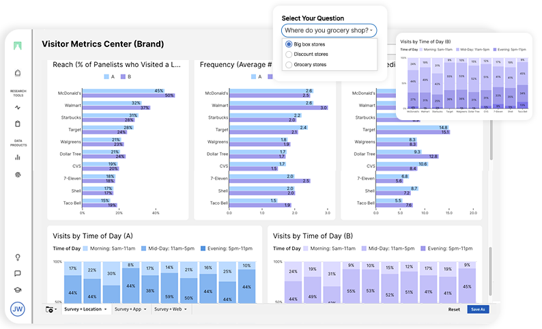Click 7-Eleven 2.5 bar in Frequency chart
Image resolution: width=542 pixels, height=329 pixels.
coord(270,181)
